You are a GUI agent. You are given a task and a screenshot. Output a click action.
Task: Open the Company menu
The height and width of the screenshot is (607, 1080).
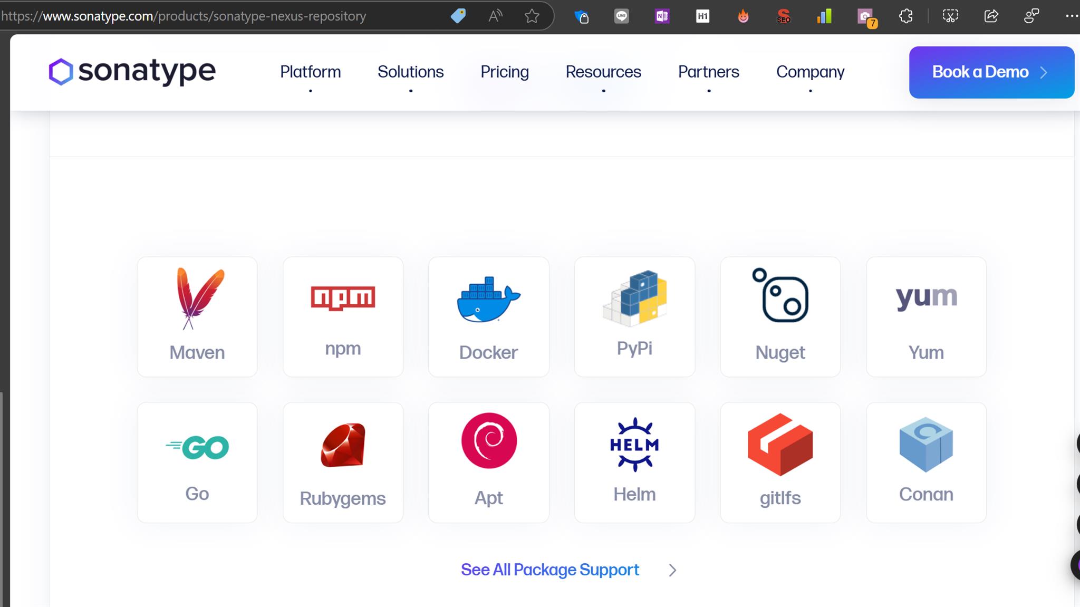pyautogui.click(x=809, y=72)
